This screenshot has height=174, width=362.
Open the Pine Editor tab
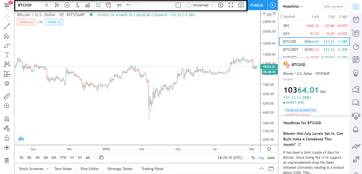pos(90,169)
